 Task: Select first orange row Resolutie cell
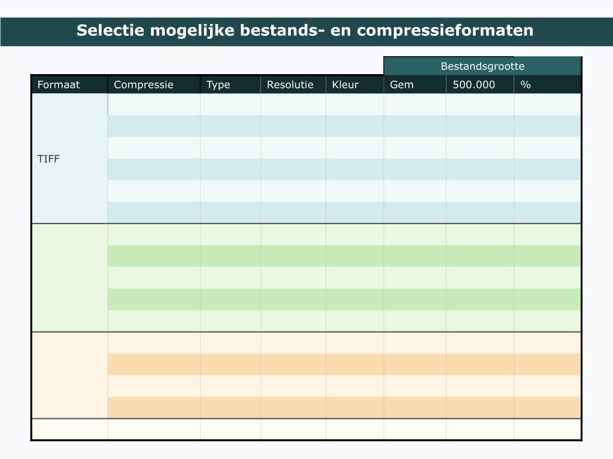tap(293, 343)
